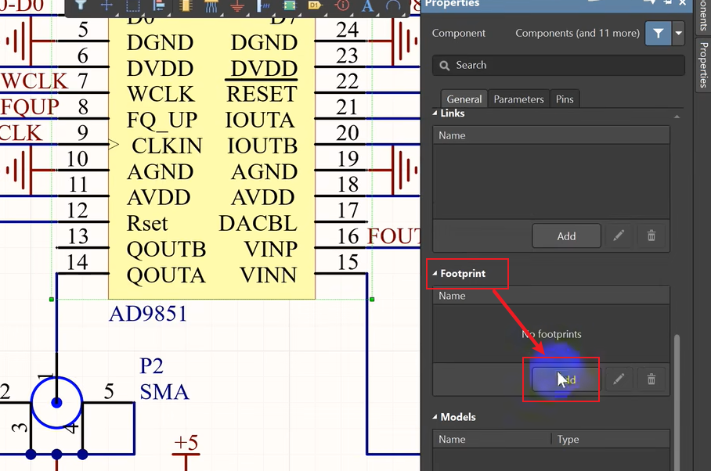The width and height of the screenshot is (711, 471).
Task: Pin the Properties panel
Action: pyautogui.click(x=668, y=2)
